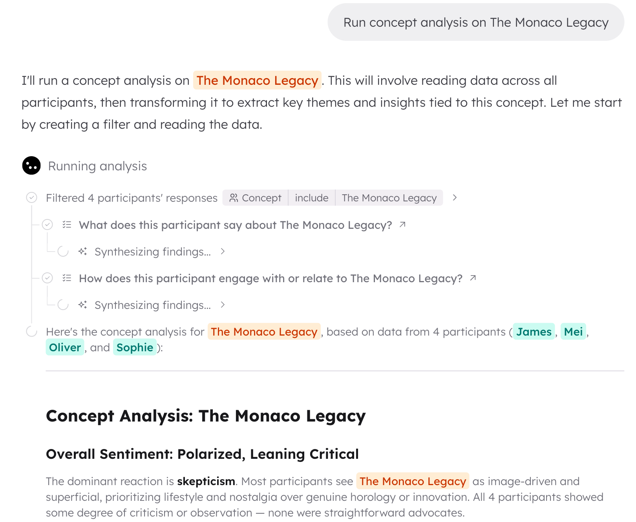
Task: Click completed check circle beside Filtered 4 participants' responses
Action: click(32, 197)
